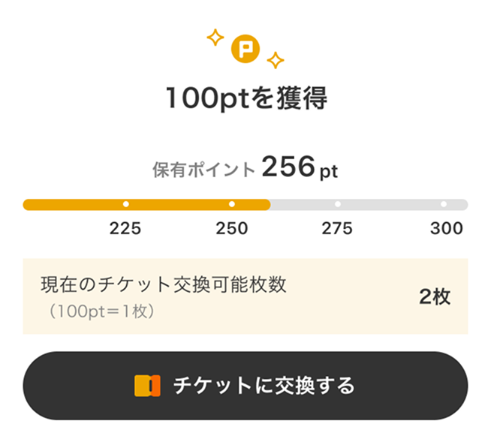The image size is (491, 439).
Task: Click the 225 label under the progress bar
Action: (125, 229)
